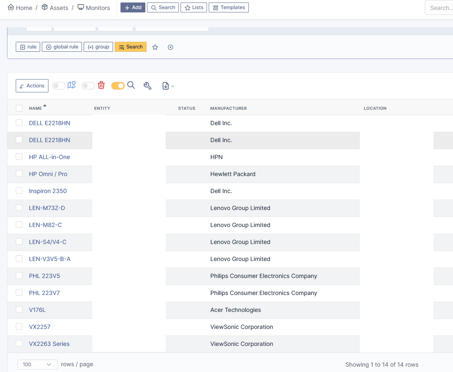The width and height of the screenshot is (453, 372).
Task: Check the HP Omni / Pro checkbox
Action: [x=19, y=174]
